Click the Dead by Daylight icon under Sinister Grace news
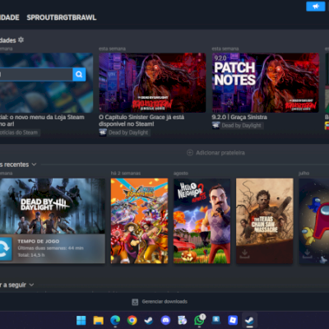The height and width of the screenshot is (329, 329). click(x=103, y=132)
